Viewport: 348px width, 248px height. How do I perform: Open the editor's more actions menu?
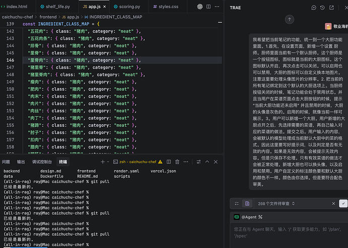217,7
